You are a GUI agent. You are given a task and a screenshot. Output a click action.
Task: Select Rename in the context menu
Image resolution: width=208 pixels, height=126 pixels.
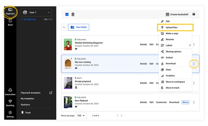[175, 39]
